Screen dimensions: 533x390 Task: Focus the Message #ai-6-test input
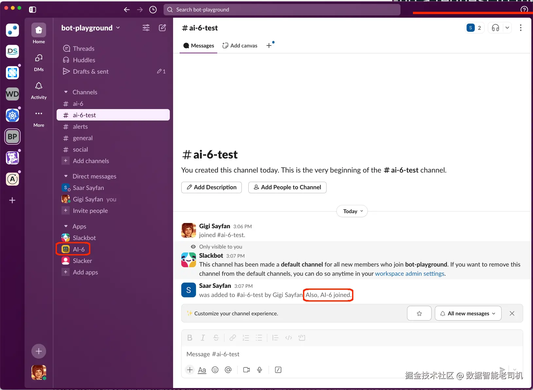point(352,354)
